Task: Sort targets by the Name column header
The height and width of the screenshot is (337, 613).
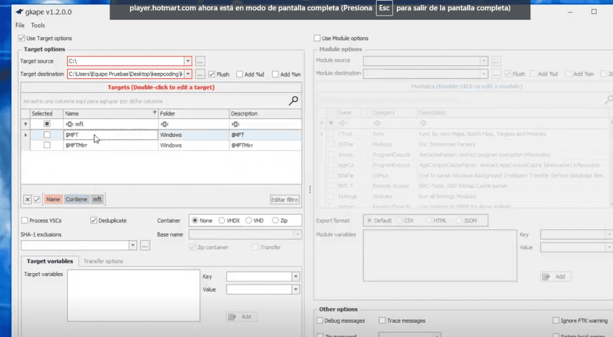Action: (x=111, y=114)
